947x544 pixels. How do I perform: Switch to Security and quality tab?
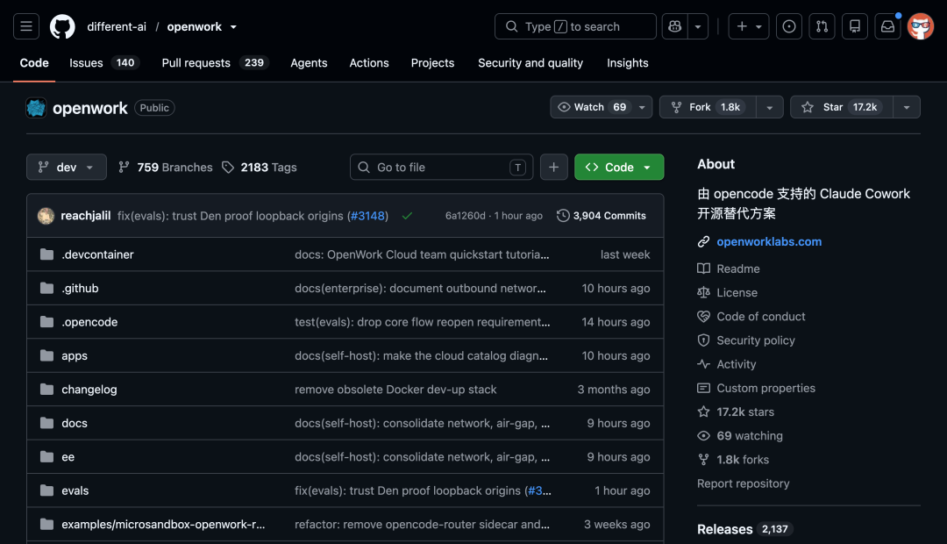click(530, 63)
